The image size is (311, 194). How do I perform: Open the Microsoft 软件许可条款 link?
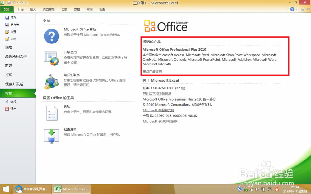click(x=160, y=121)
